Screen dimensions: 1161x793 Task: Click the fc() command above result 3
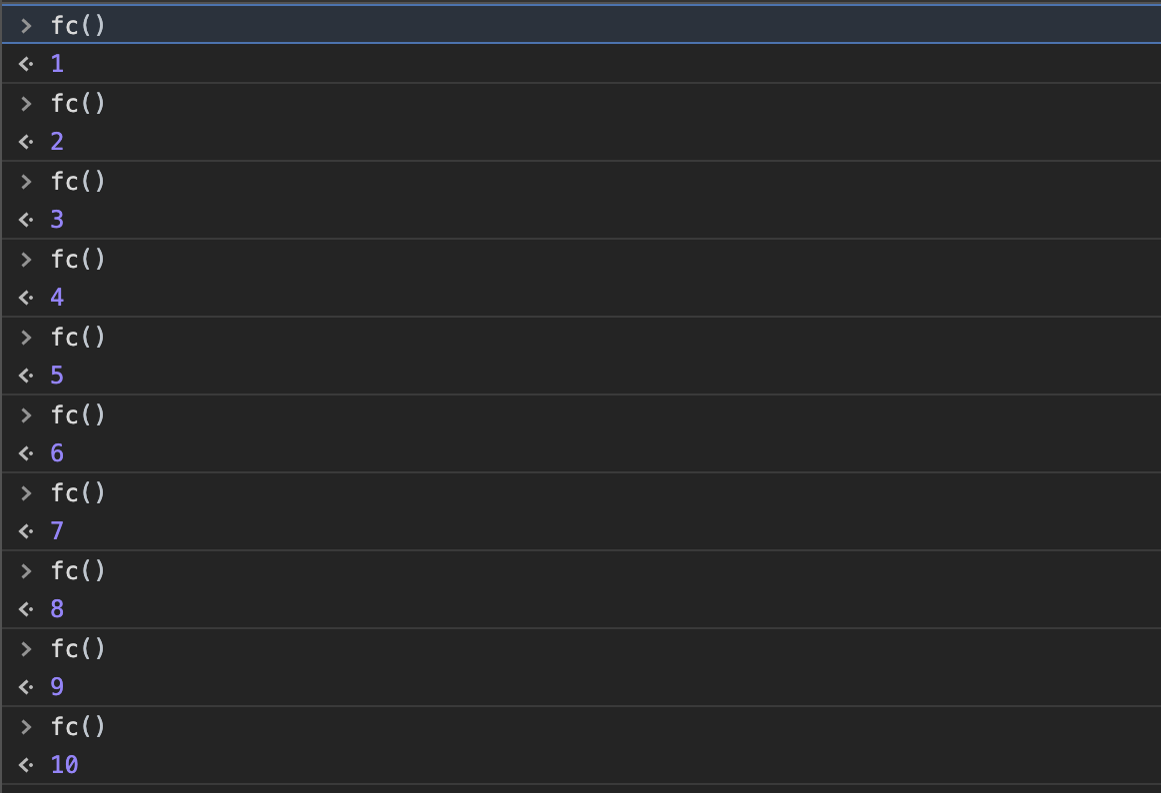[x=78, y=182]
